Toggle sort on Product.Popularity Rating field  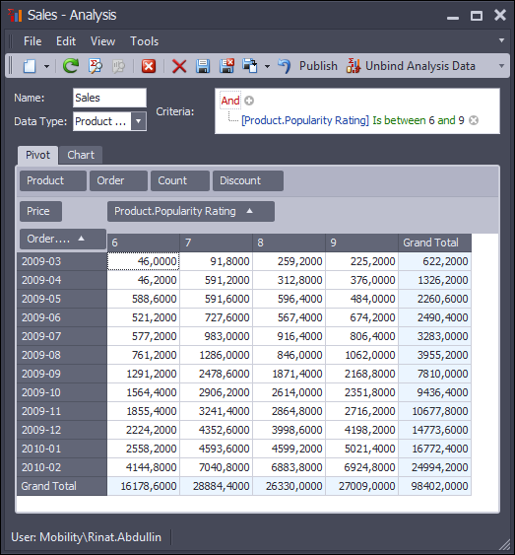click(191, 211)
